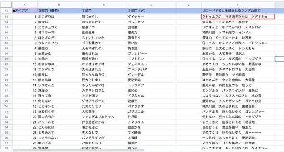Select the 'カレーパン' cell
Screen dimensions: 284x152
tap(151, 22)
